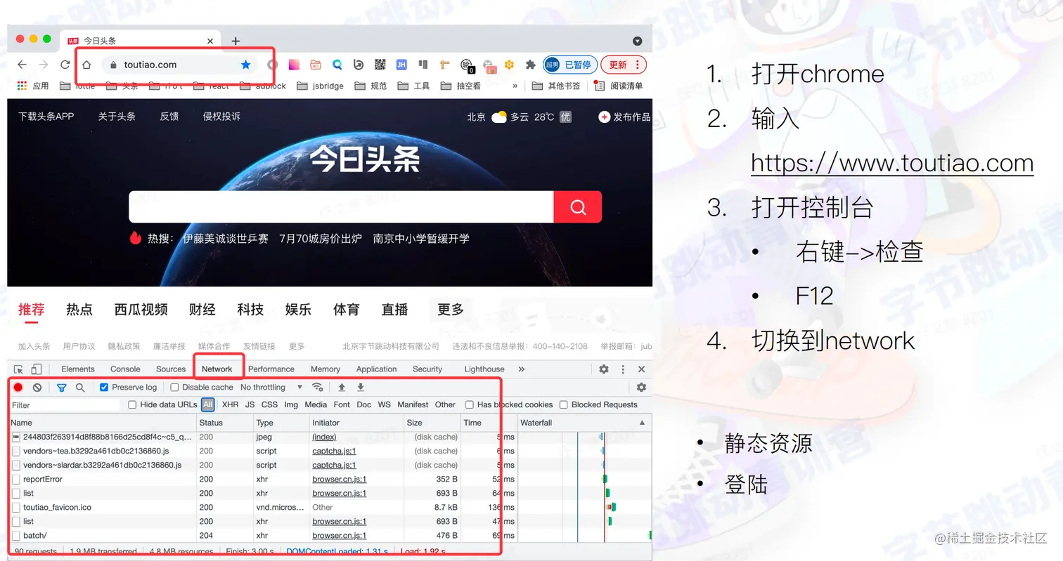Enable the Disable cache checkbox

coord(175,387)
